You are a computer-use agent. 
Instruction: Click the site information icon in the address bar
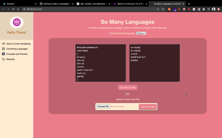tap(24, 9)
